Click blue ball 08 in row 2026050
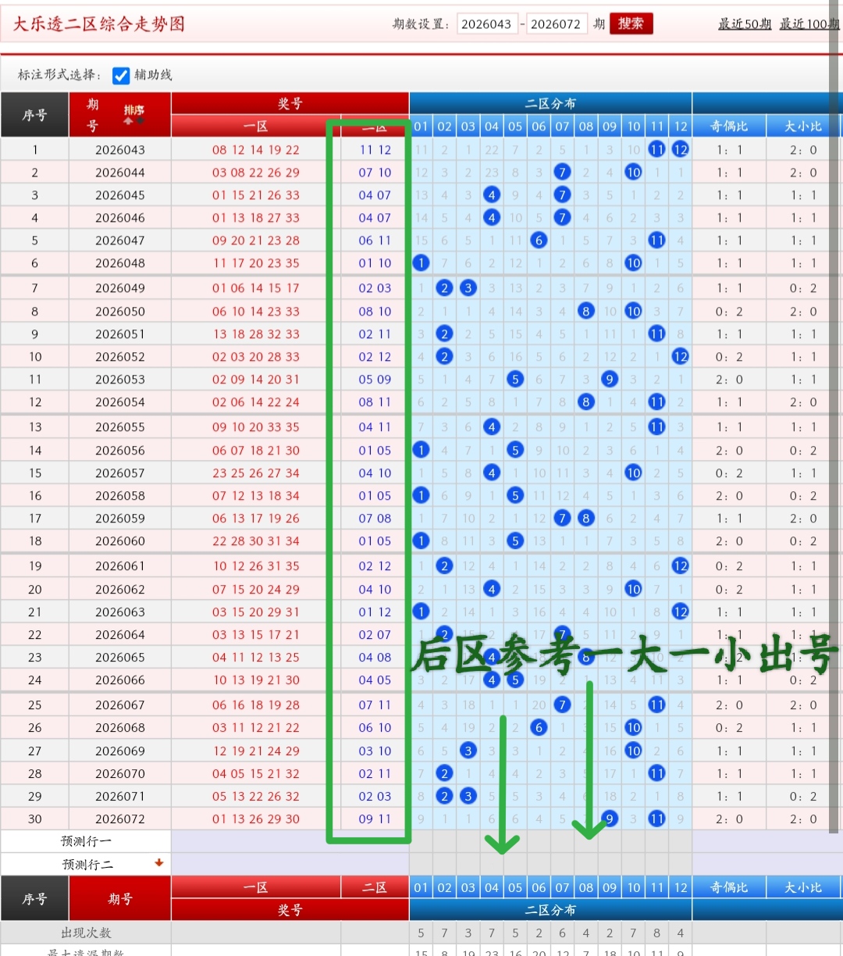The width and height of the screenshot is (843, 956). pos(586,311)
